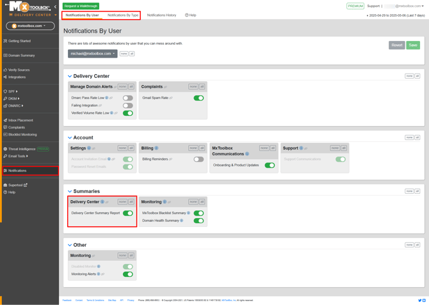Click link icon beside Failing Integration

(x=100, y=106)
